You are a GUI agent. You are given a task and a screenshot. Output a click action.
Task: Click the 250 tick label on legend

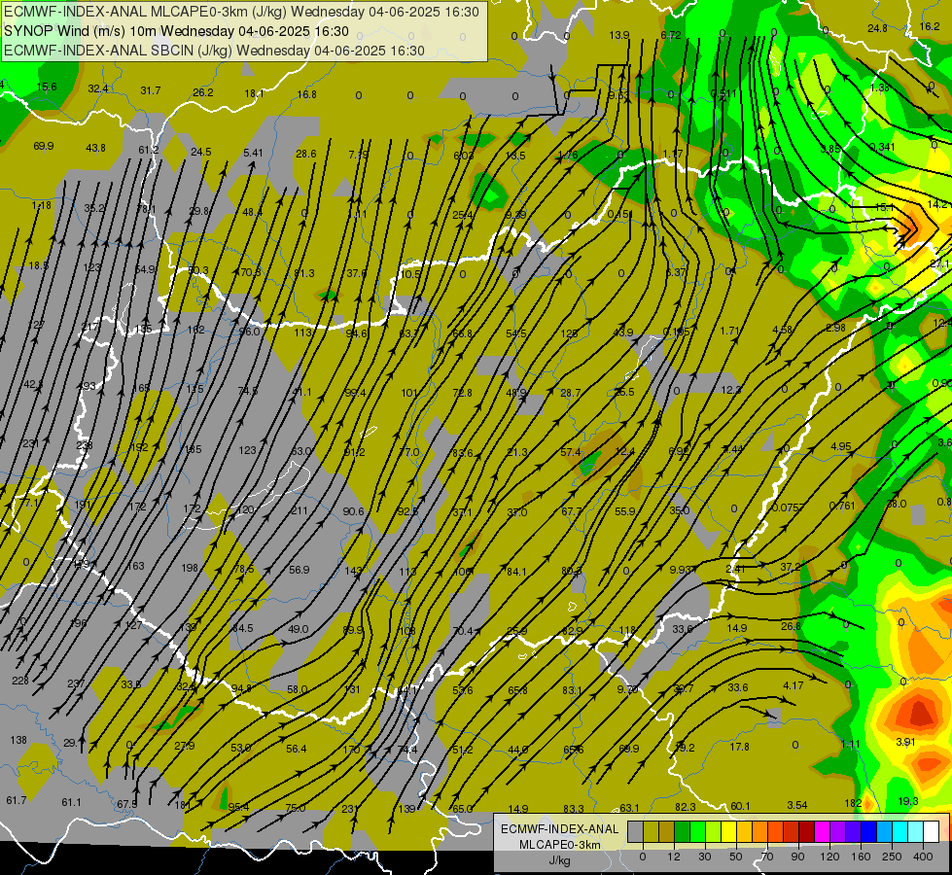[x=892, y=857]
